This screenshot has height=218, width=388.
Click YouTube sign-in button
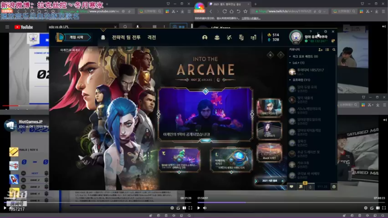(178, 27)
